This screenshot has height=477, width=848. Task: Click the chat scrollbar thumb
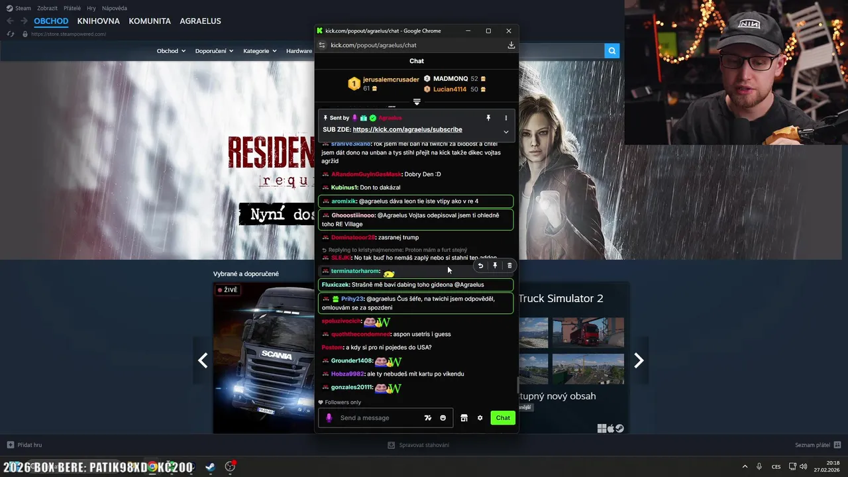click(x=517, y=385)
